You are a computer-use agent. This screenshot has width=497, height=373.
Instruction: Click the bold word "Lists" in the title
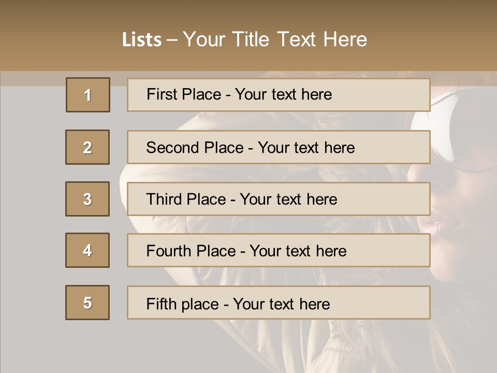(142, 40)
